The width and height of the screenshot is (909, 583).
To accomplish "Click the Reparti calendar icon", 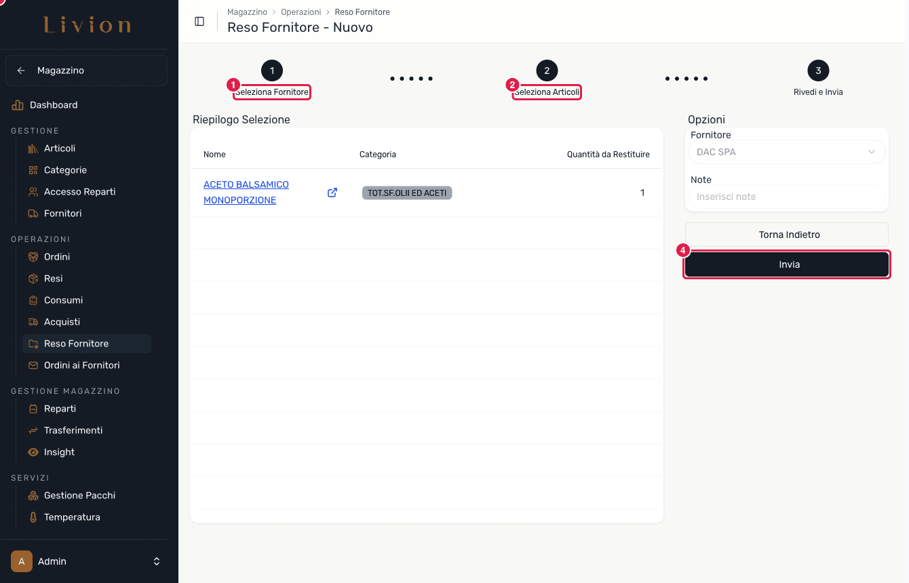I will [33, 409].
